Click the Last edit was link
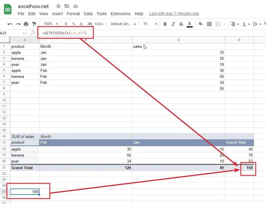This screenshot has width=266, height=204. (174, 13)
